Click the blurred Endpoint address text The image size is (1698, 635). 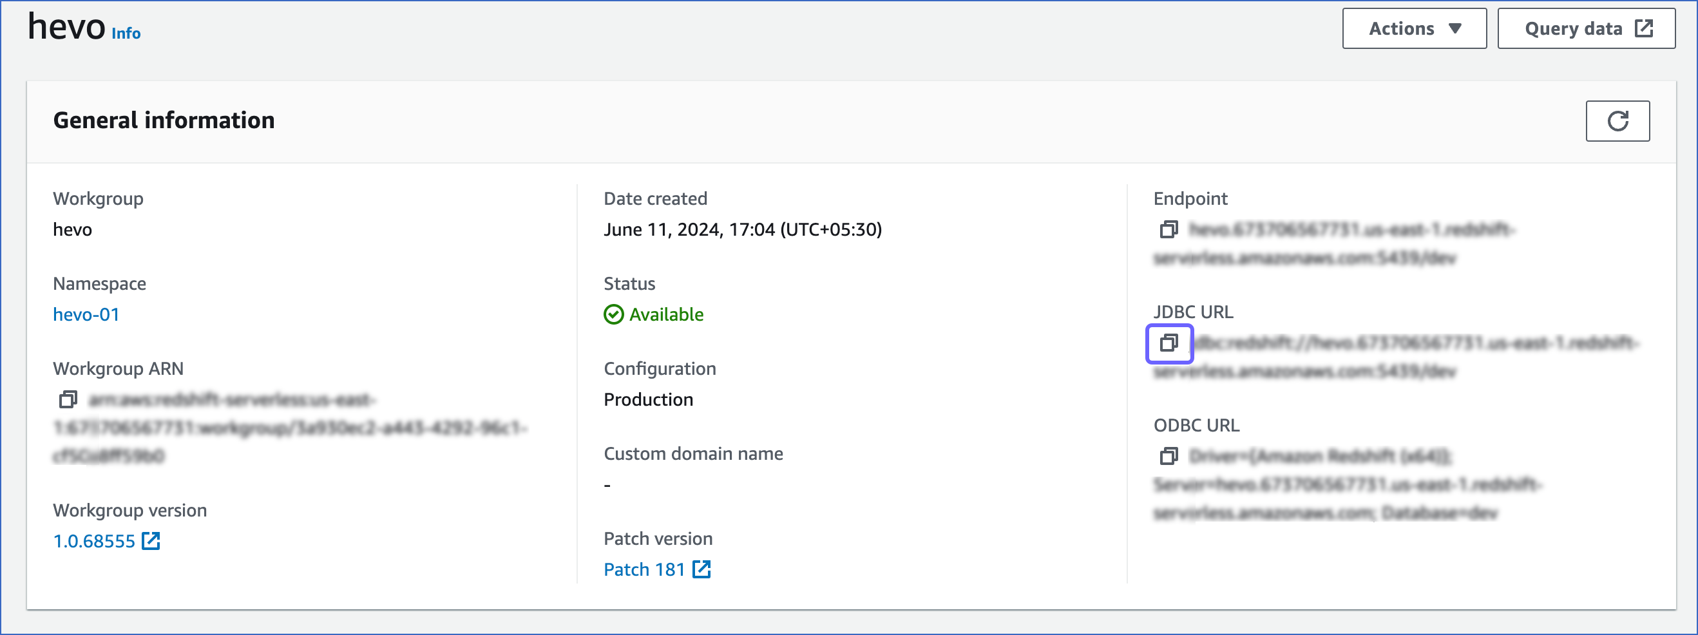pos(1335,243)
